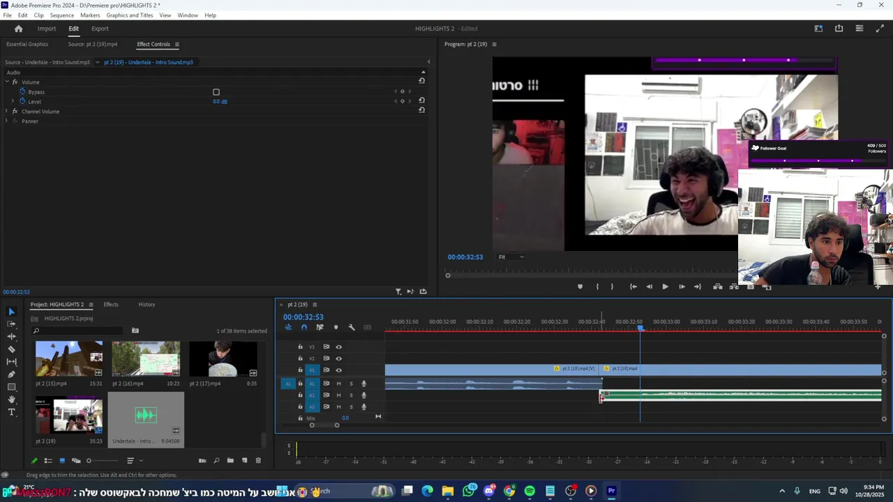Viewport: 893px width, 502px height.
Task: Switch project panel to List View
Action: [x=48, y=460]
